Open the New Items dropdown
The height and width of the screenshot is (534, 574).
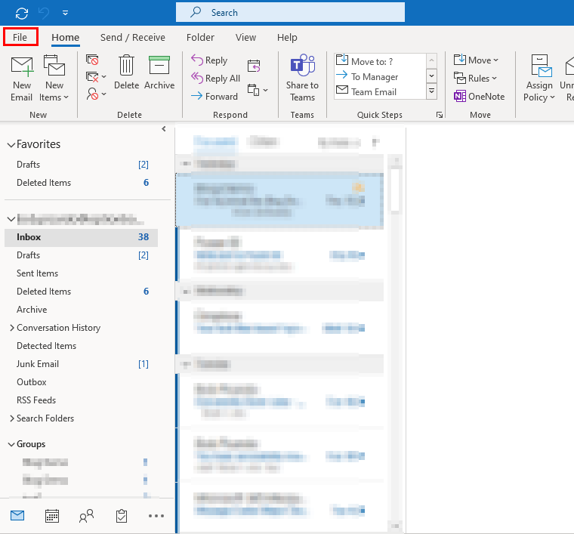(x=54, y=79)
